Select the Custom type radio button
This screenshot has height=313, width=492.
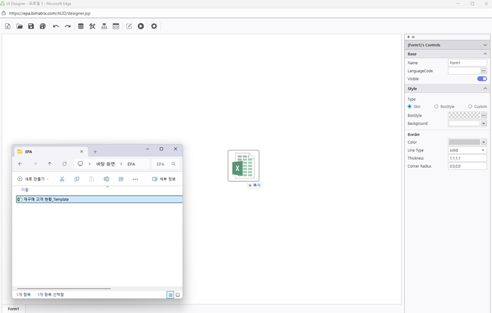point(470,107)
